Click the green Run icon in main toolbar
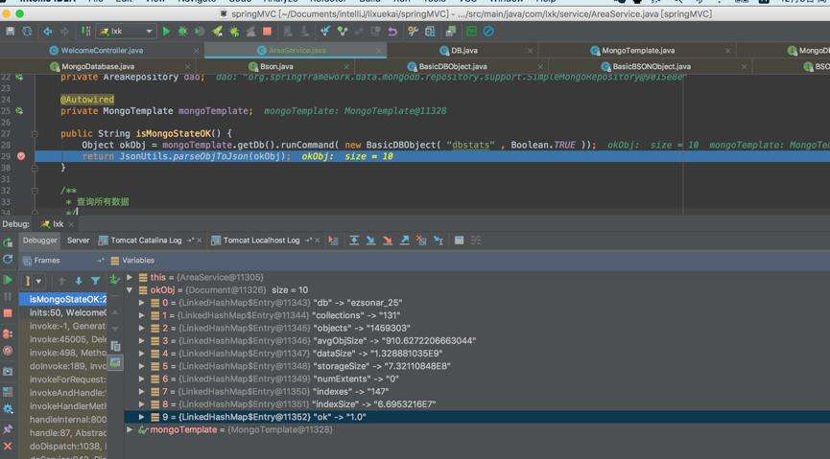 (166, 32)
